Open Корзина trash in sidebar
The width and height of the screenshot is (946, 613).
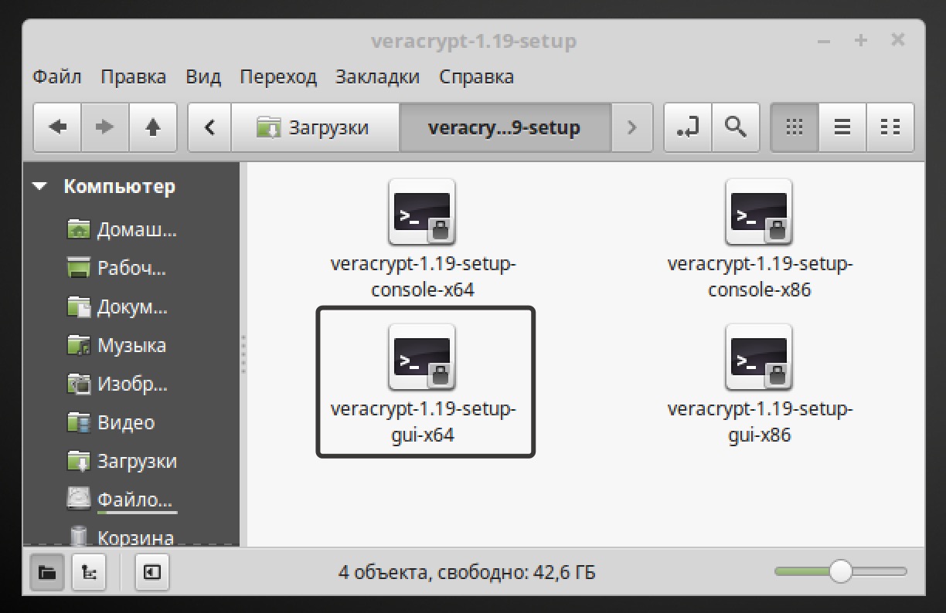coord(121,537)
